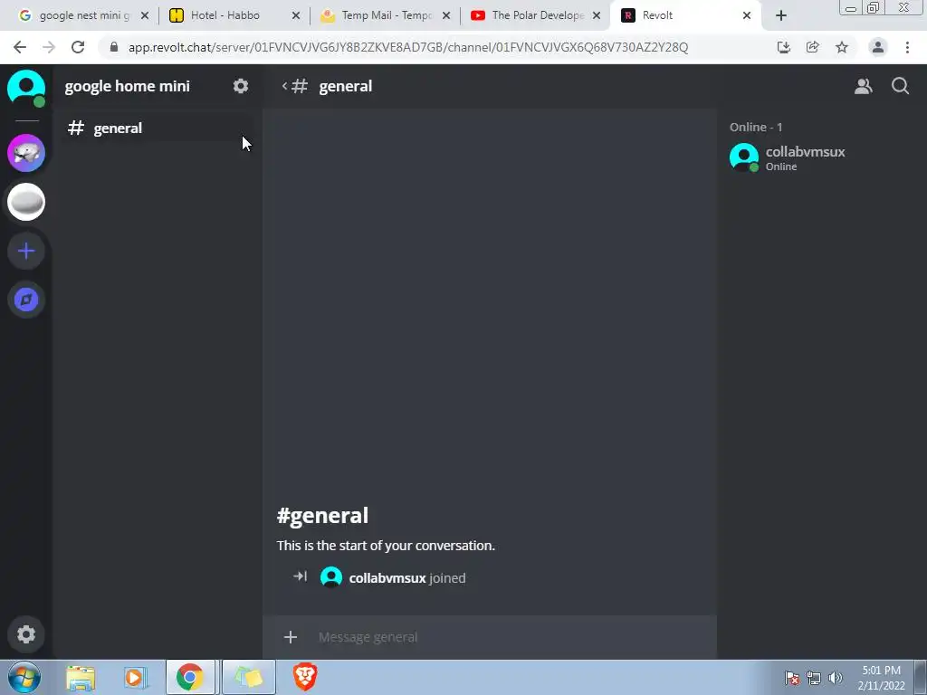The height and width of the screenshot is (695, 927).
Task: Open Chrome profile menu
Action: (878, 47)
